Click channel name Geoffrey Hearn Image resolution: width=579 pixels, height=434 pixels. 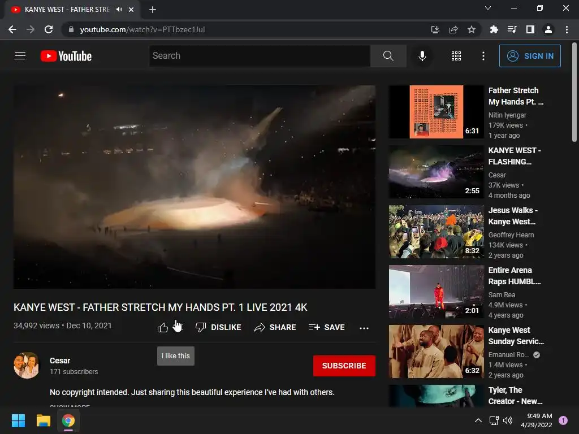[x=511, y=235]
